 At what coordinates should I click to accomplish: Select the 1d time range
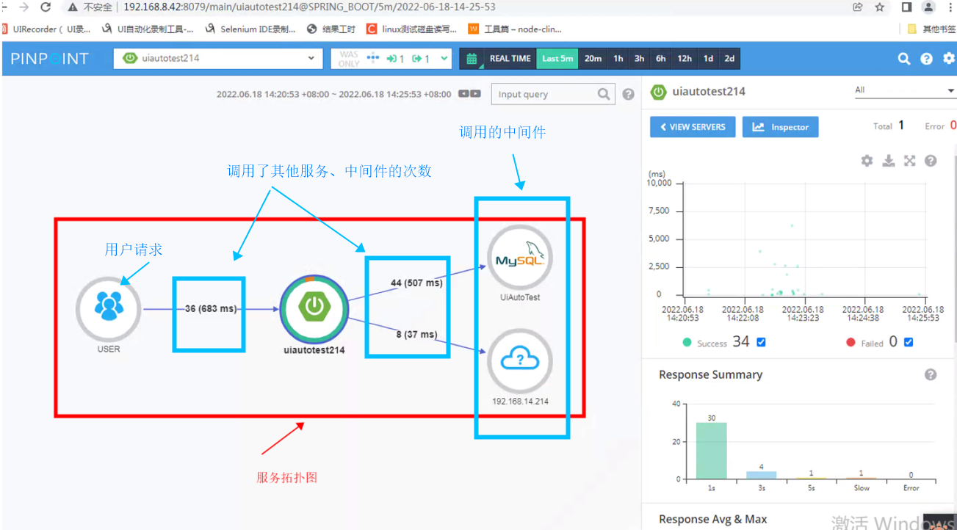tap(708, 59)
